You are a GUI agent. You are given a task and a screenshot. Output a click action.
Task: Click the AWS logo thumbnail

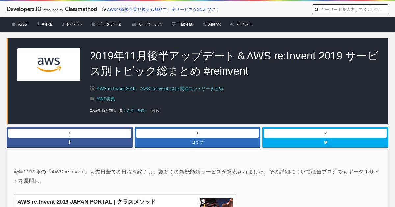click(x=49, y=65)
